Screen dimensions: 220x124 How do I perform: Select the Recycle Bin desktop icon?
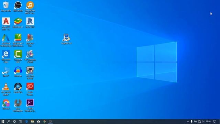tap(6, 7)
